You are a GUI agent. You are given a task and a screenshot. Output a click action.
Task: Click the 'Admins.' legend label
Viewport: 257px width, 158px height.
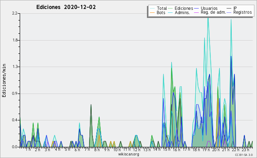[x=182, y=12]
